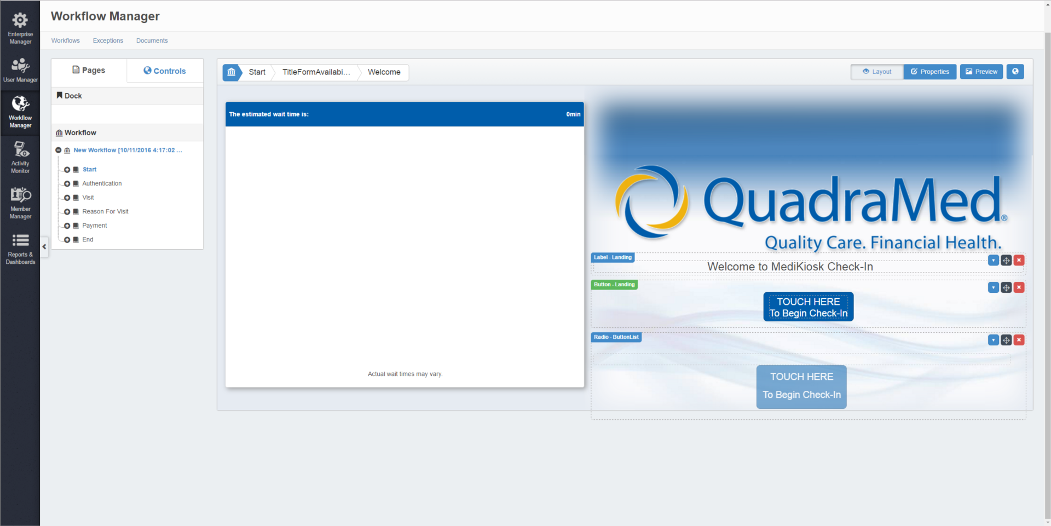Open the User Manager sidebar icon

[20, 70]
